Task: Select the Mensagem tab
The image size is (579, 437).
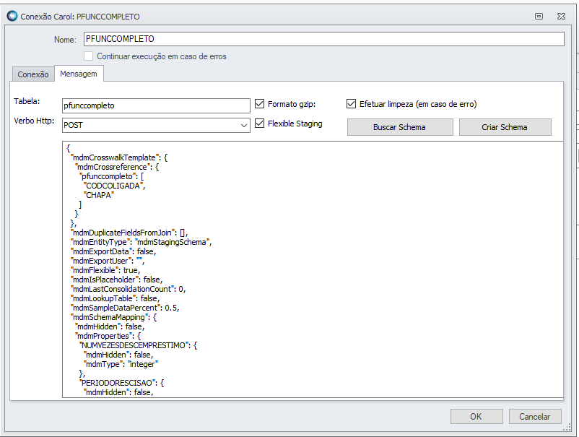Action: [79, 74]
